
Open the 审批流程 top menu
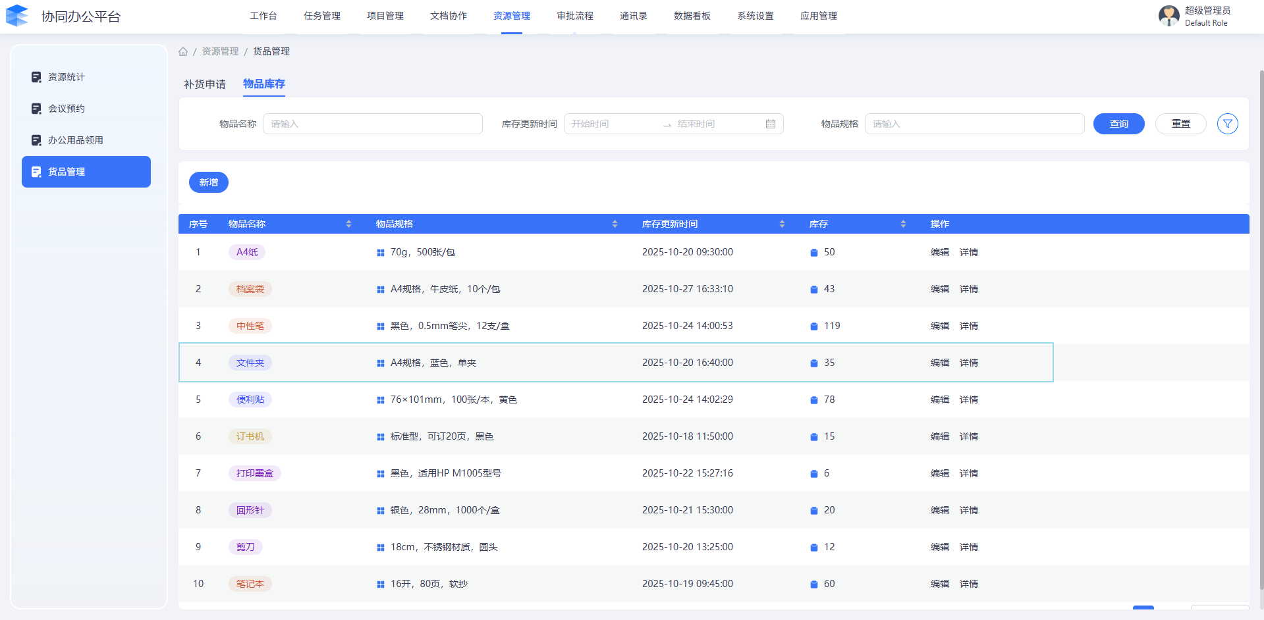574,16
